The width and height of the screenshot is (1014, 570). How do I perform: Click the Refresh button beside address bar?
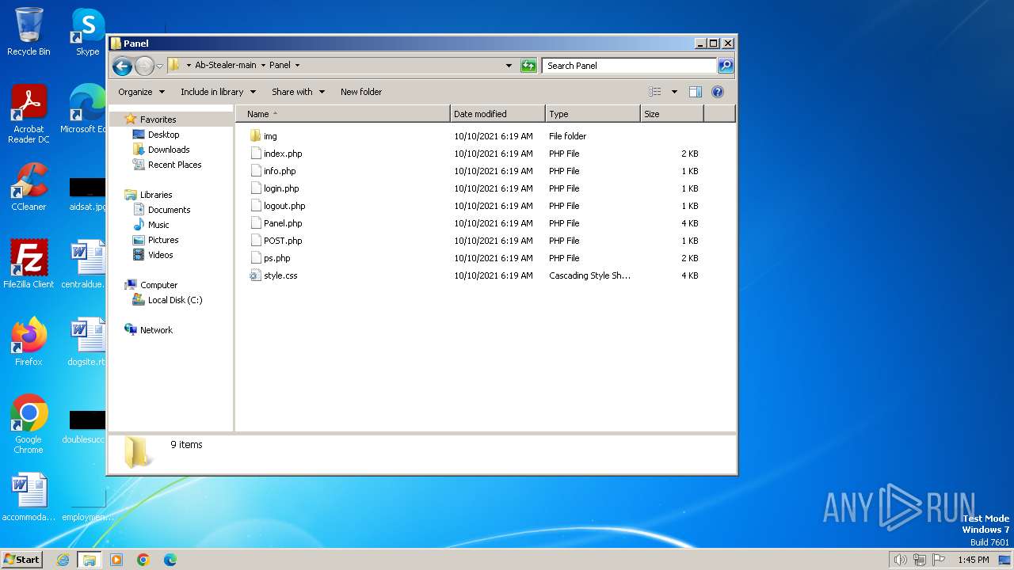pyautogui.click(x=528, y=66)
